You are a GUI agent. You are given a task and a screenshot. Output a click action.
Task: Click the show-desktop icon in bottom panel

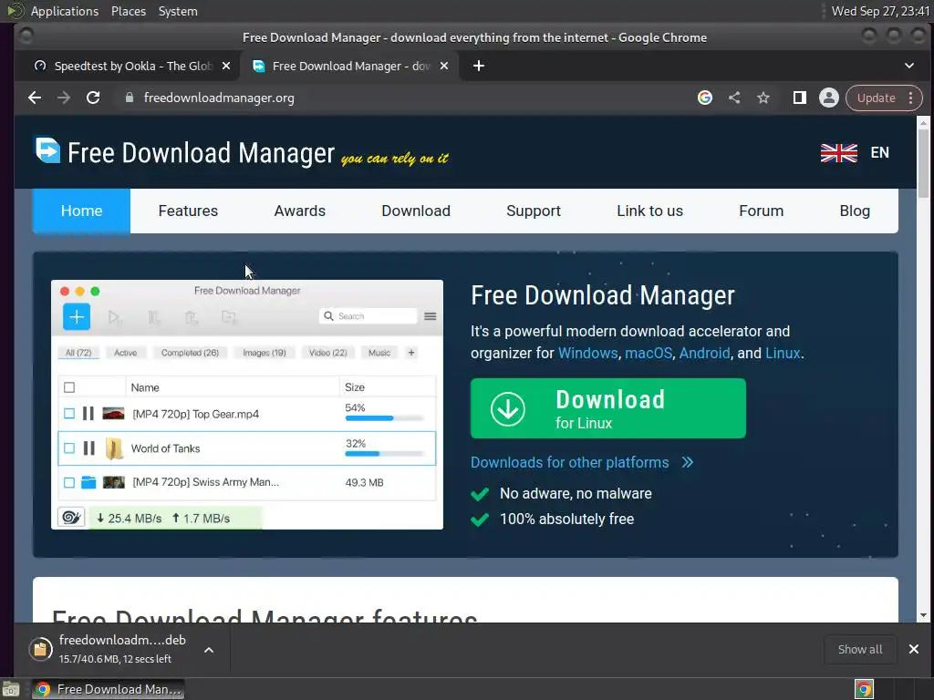pyautogui.click(x=11, y=689)
